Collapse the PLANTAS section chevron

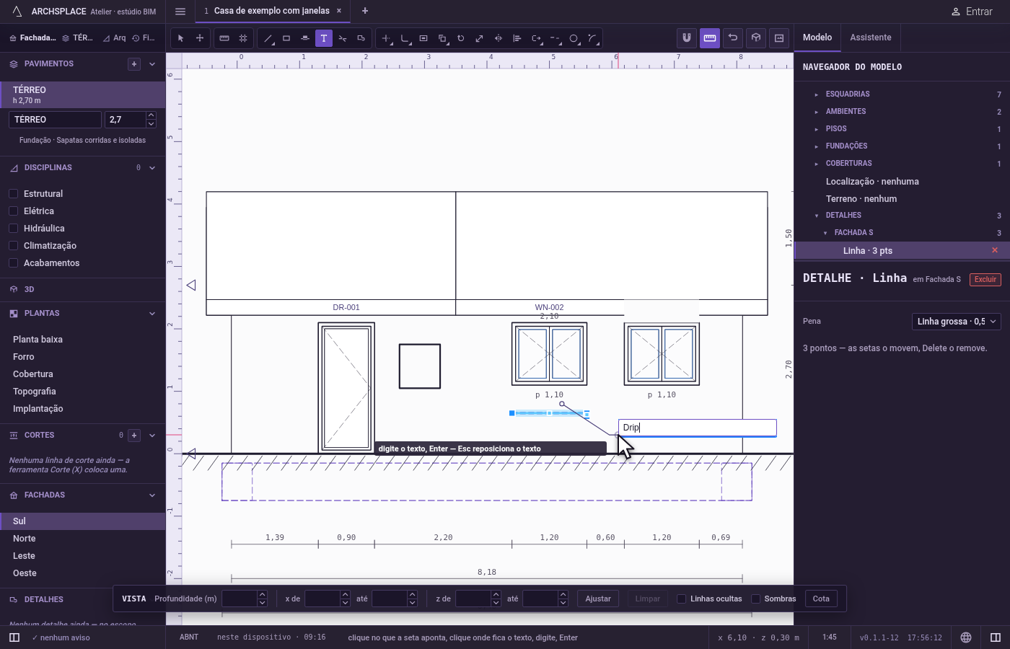pos(152,314)
